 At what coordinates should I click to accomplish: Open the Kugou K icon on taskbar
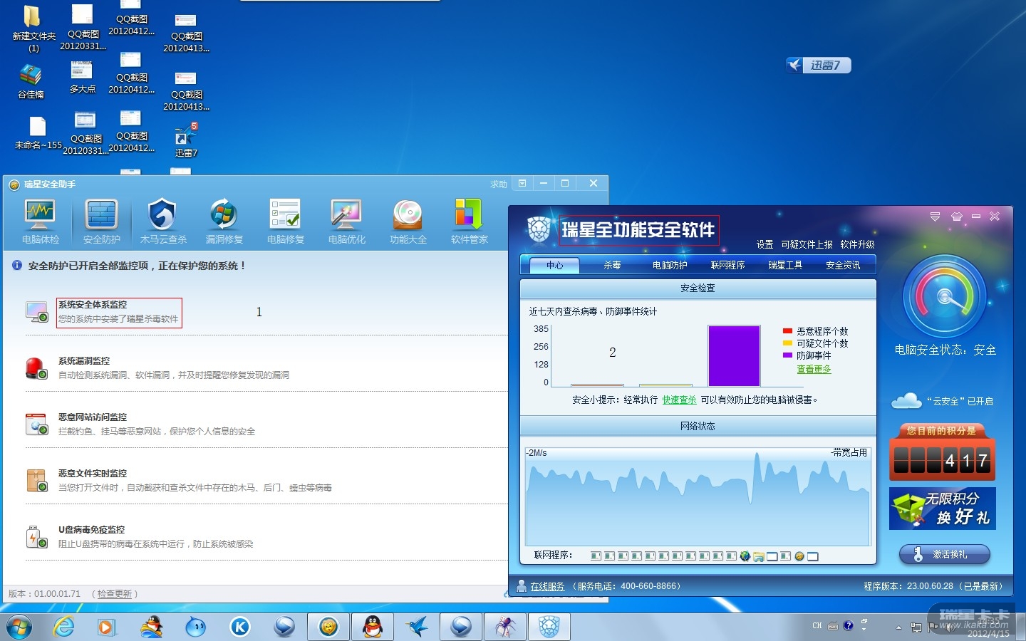240,627
